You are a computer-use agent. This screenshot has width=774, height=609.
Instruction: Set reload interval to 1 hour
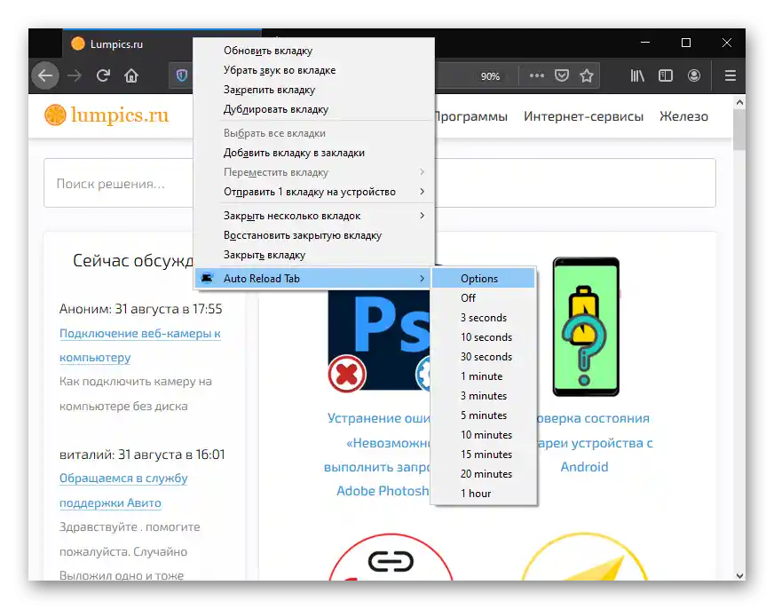pyautogui.click(x=484, y=494)
